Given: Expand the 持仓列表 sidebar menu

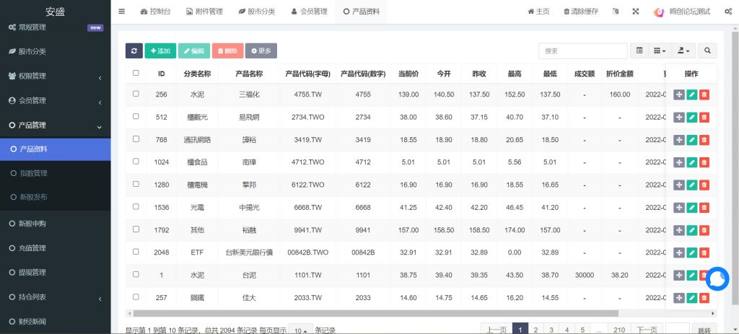Looking at the screenshot, I should (55, 297).
